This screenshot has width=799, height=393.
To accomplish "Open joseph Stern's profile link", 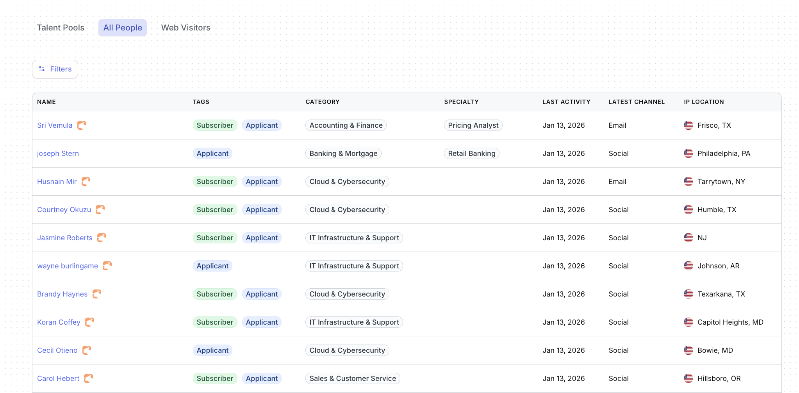I will (58, 154).
